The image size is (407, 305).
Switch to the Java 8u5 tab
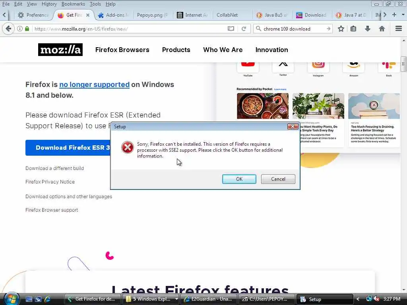[271, 15]
